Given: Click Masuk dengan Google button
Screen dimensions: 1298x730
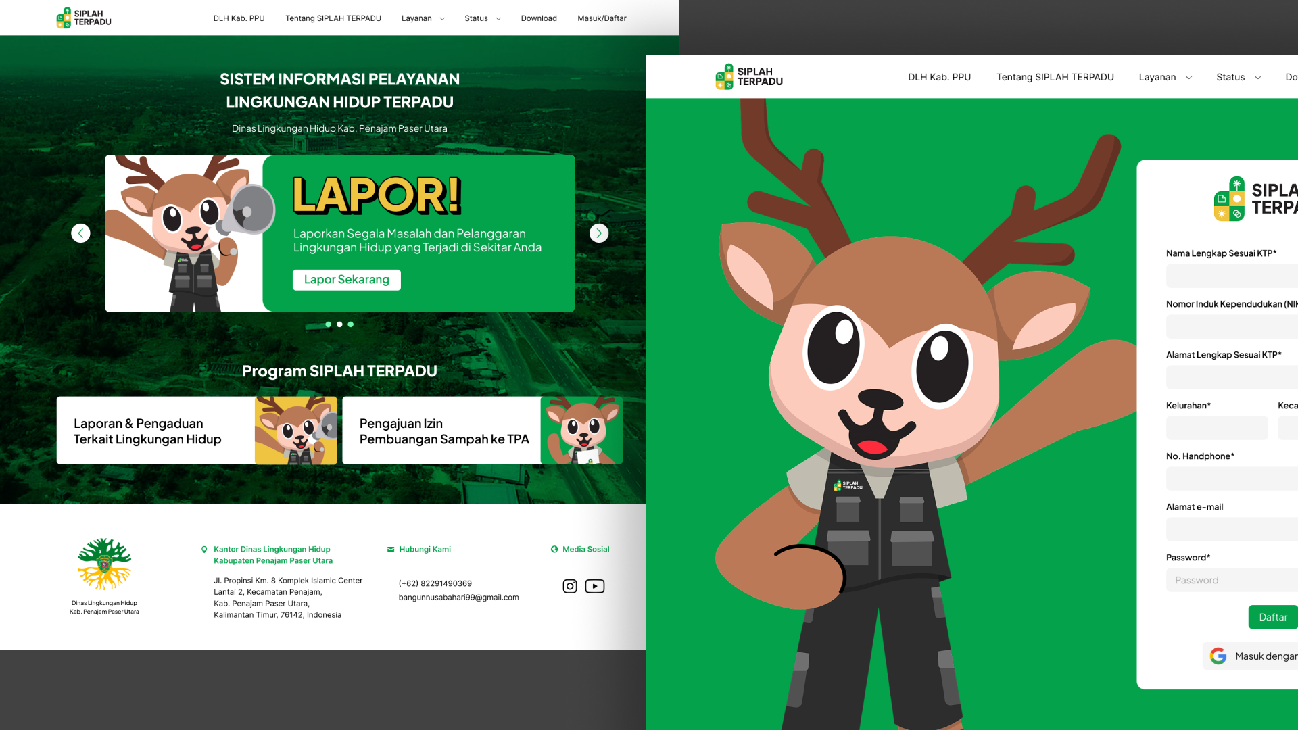Looking at the screenshot, I should click(x=1251, y=656).
